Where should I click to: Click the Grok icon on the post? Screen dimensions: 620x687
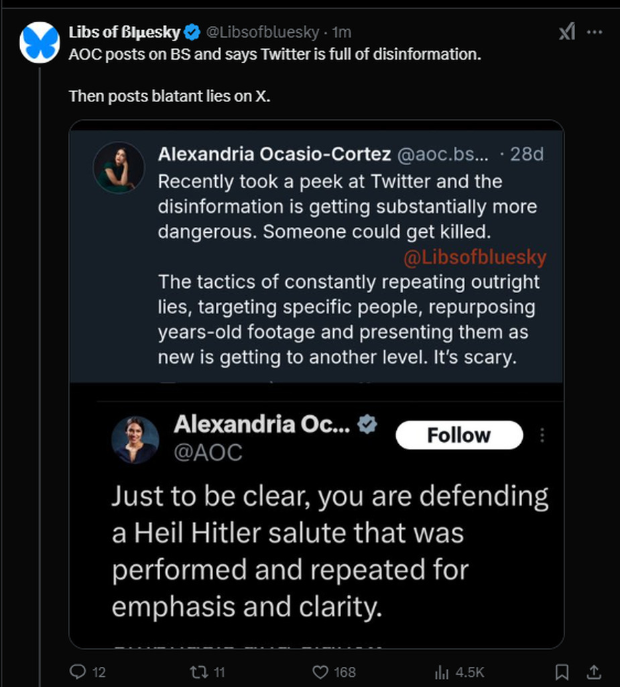(x=567, y=32)
